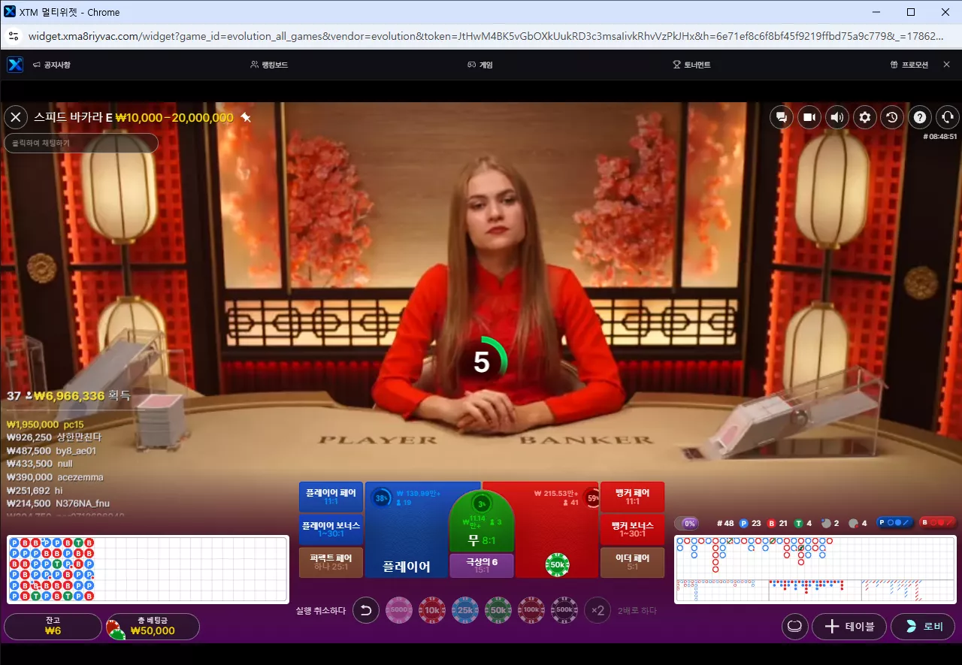Click the winner entry "acezemma"
962x665 pixels.
coord(80,477)
